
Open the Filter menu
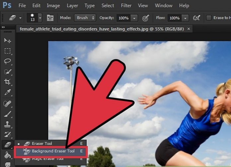[x=126, y=6]
